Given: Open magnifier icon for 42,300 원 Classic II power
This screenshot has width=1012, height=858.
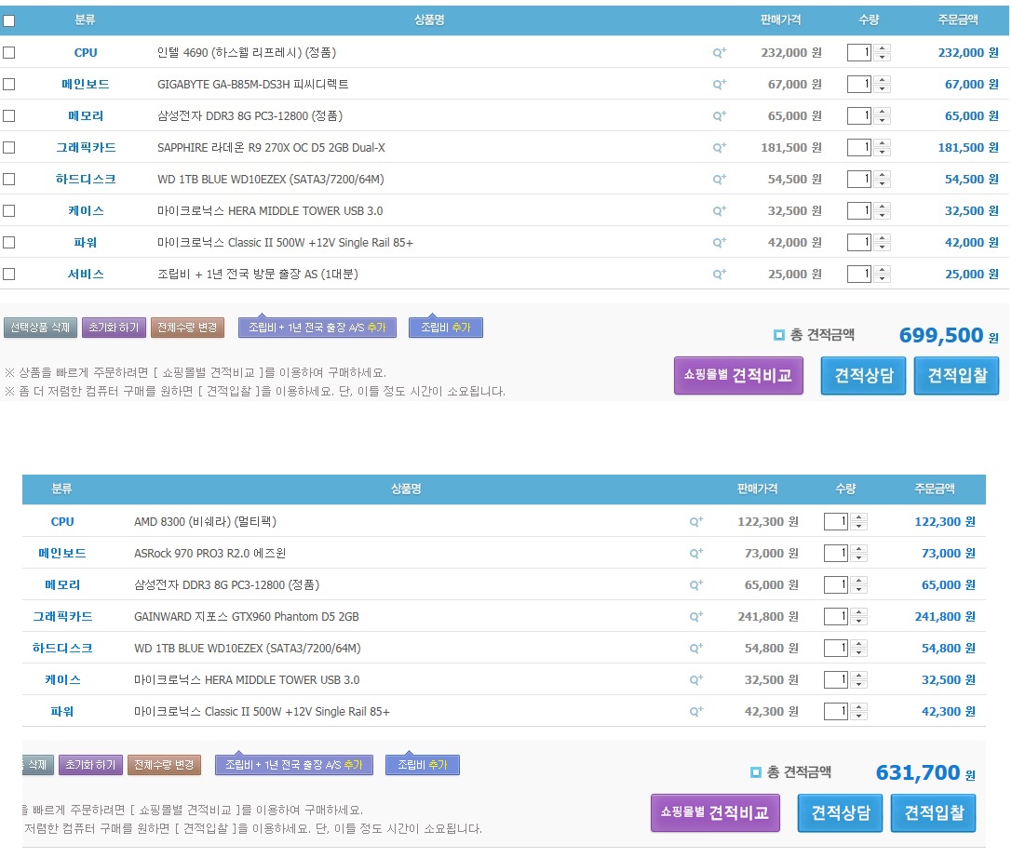Looking at the screenshot, I should click(x=695, y=712).
